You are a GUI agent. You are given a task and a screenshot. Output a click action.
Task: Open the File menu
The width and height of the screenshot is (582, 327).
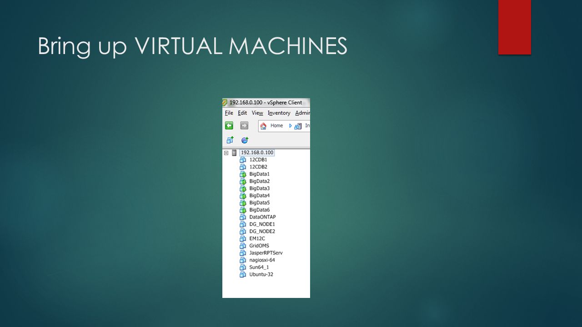[229, 113]
